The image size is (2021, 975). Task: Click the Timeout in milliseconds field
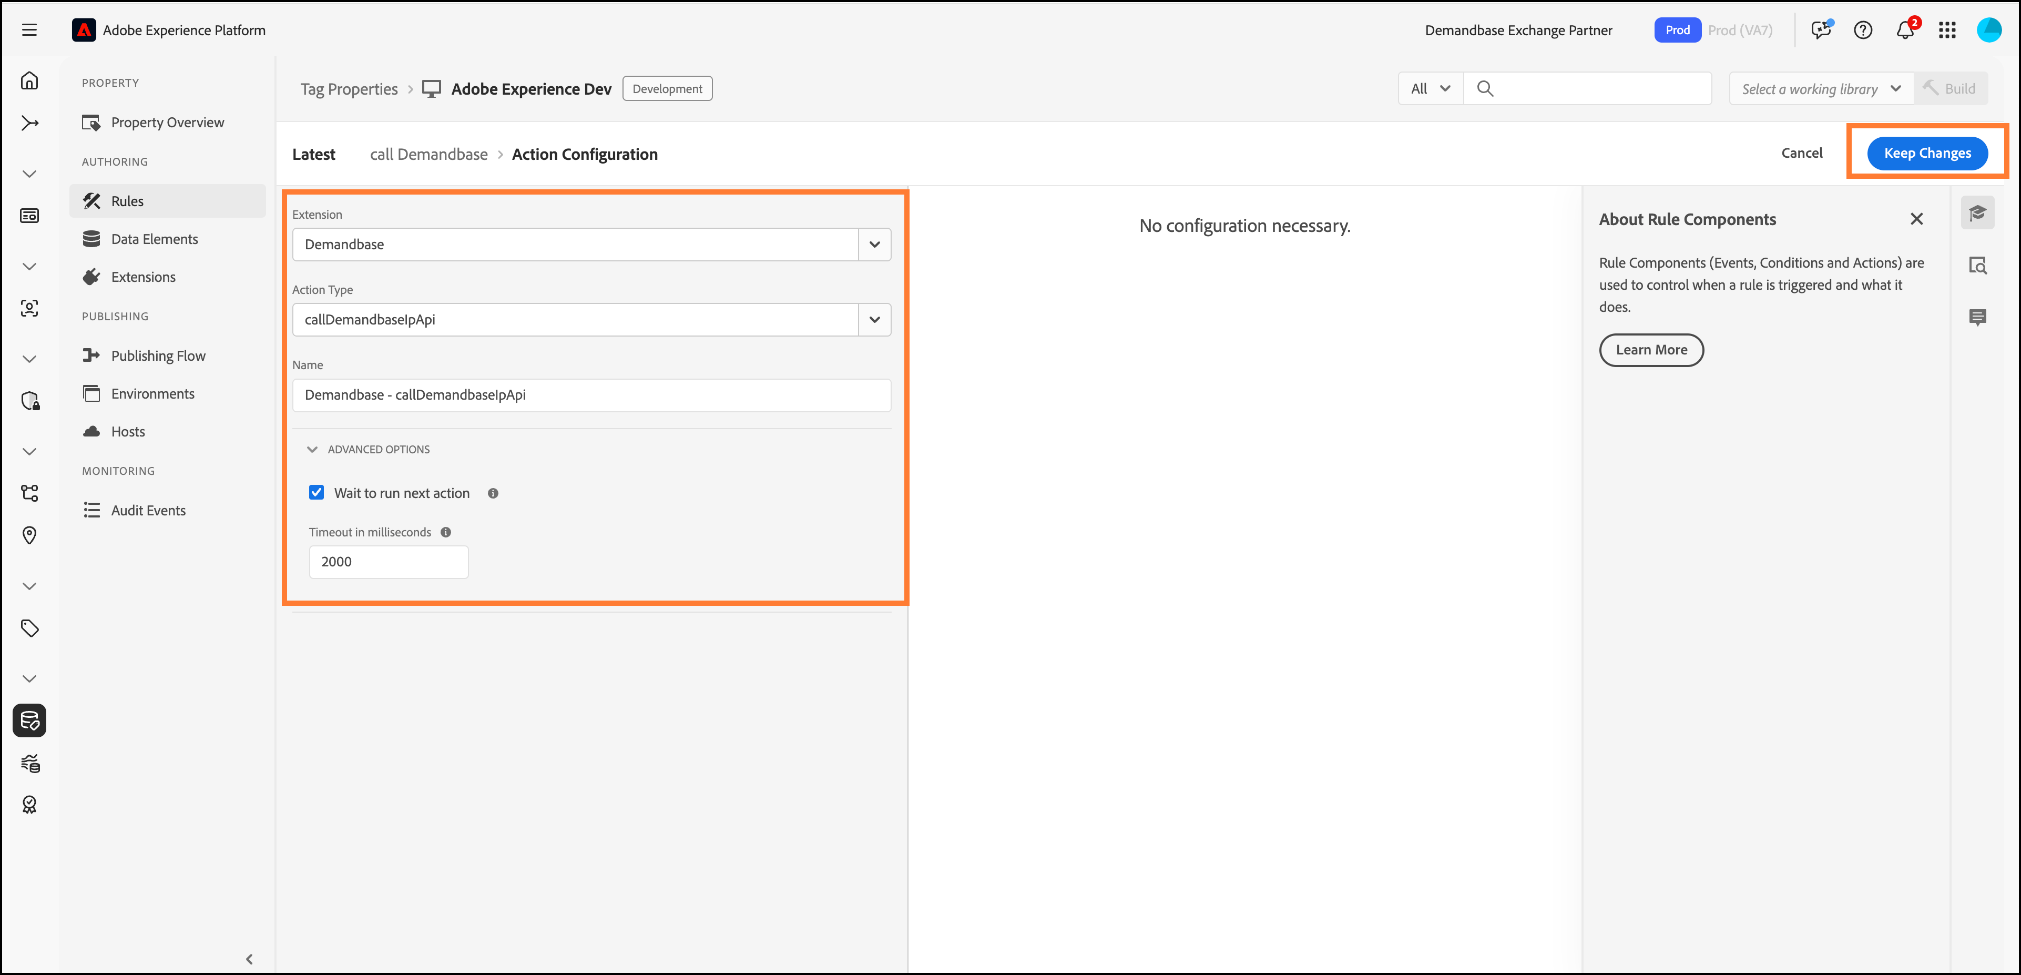(x=389, y=561)
